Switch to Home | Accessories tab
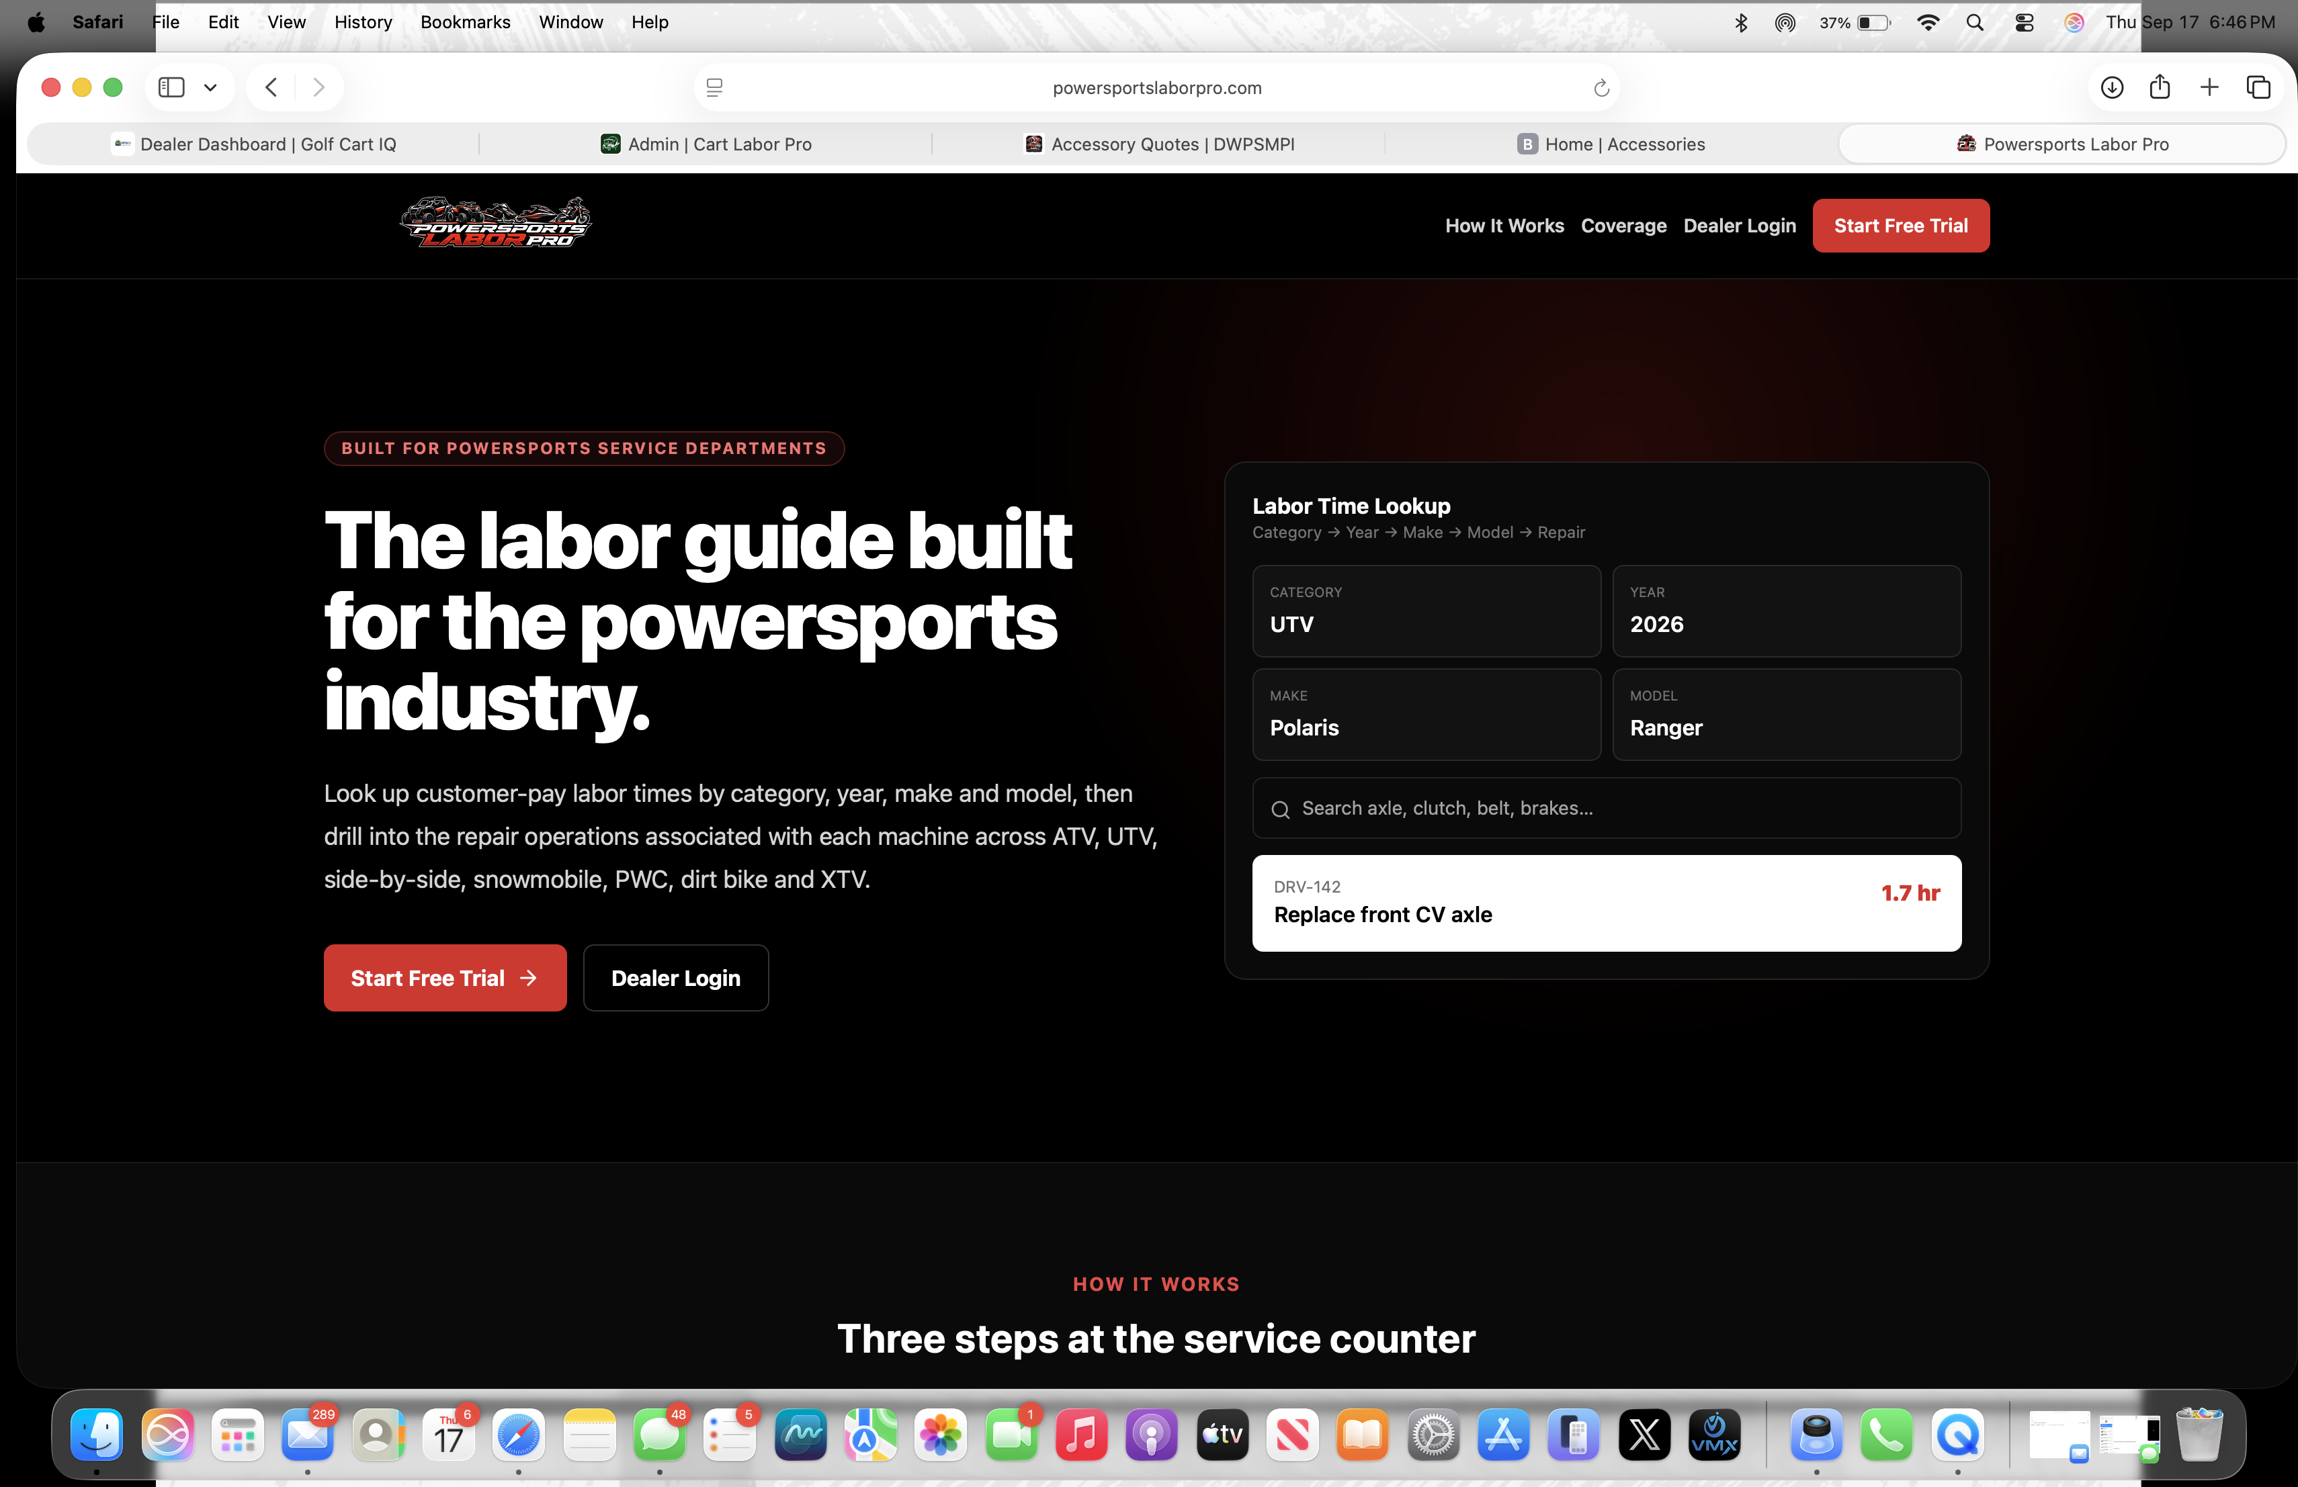 tap(1611, 144)
